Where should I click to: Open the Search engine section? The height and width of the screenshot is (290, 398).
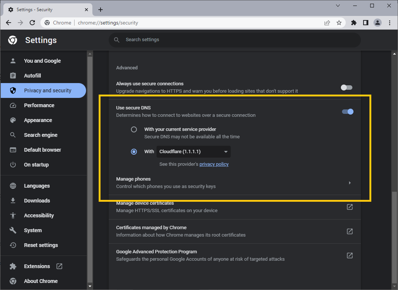pyautogui.click(x=43, y=135)
